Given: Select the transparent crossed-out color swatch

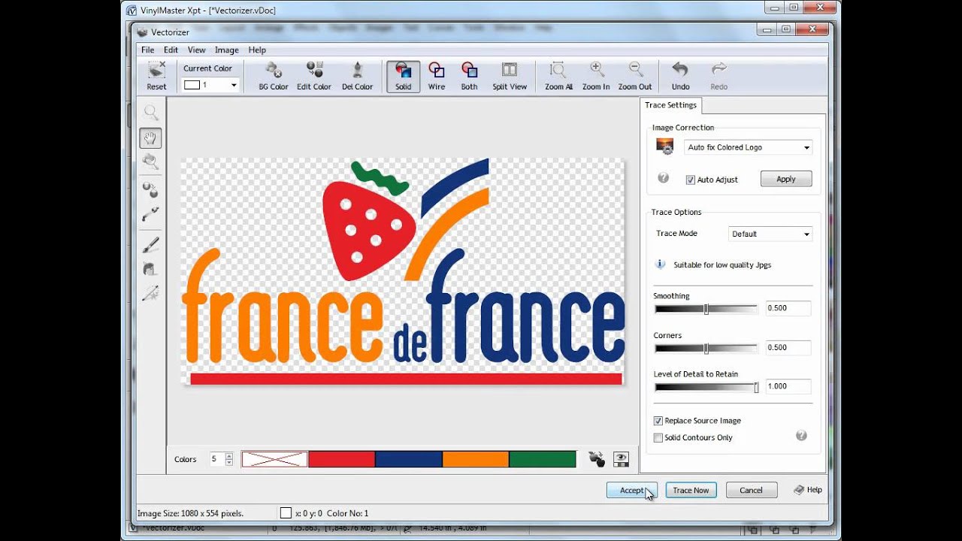Looking at the screenshot, I should (x=274, y=459).
